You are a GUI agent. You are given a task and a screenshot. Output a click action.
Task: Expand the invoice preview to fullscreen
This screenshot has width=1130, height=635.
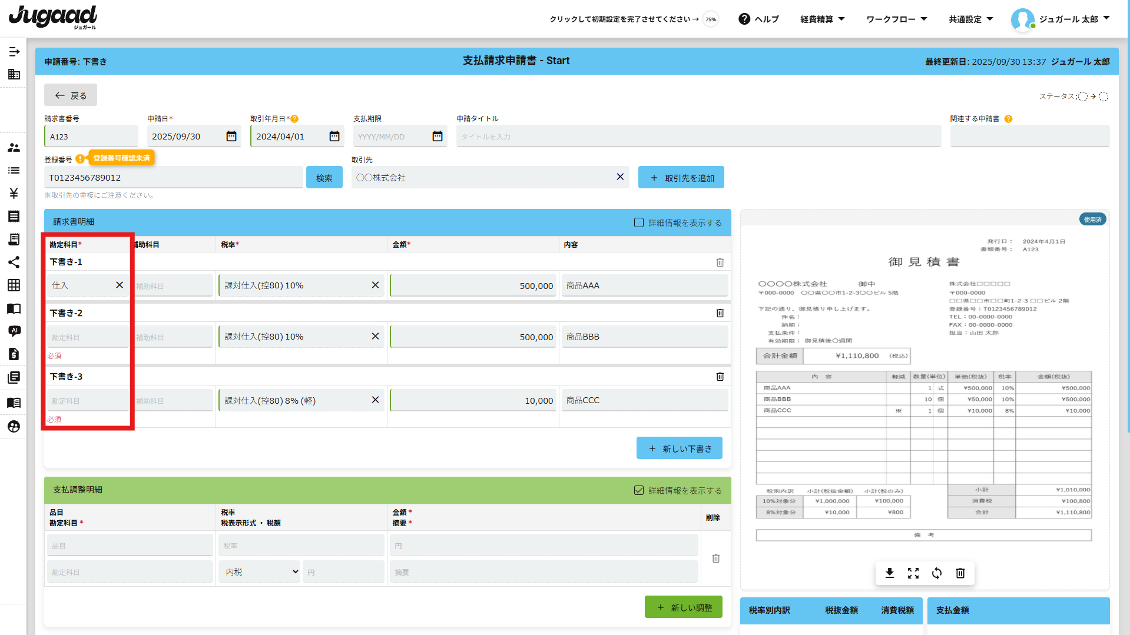913,573
